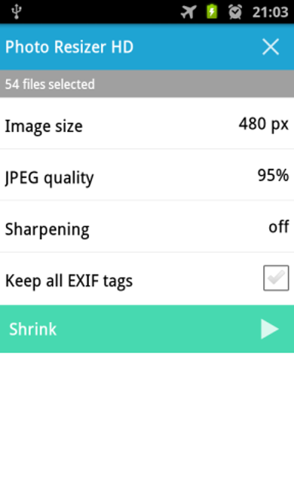Tap the Keep all EXIF tags label
Viewport: 294px width, 491px height.
tap(69, 281)
